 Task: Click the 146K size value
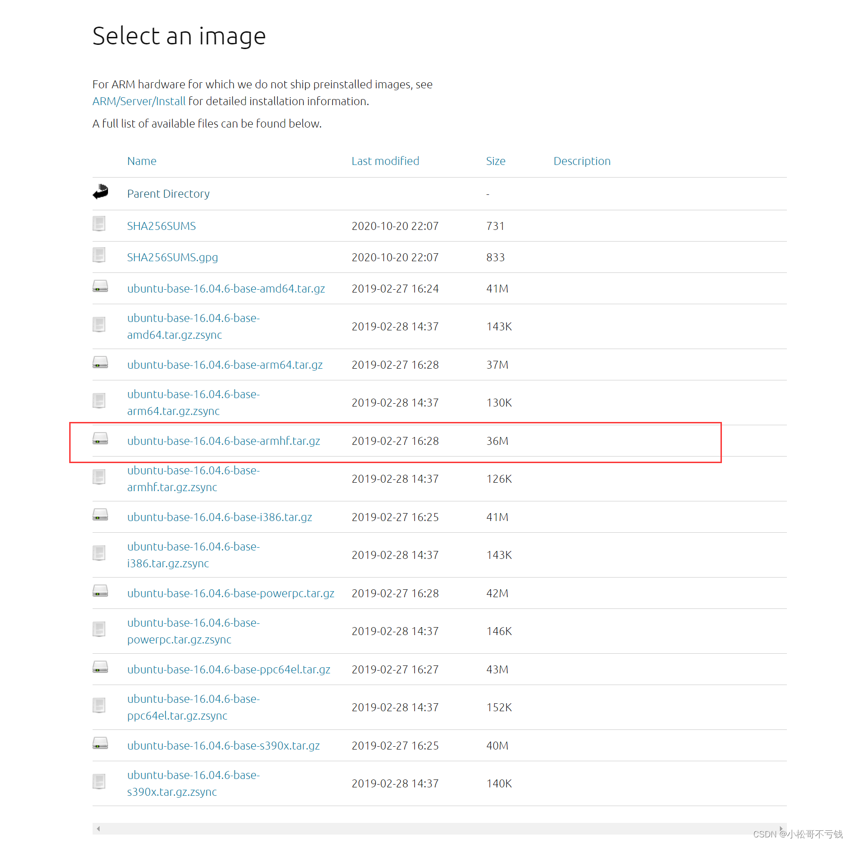499,631
